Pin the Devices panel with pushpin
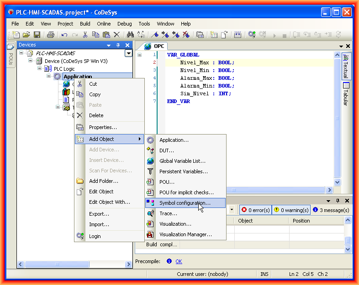This screenshot has height=285, width=359. pos(118,45)
